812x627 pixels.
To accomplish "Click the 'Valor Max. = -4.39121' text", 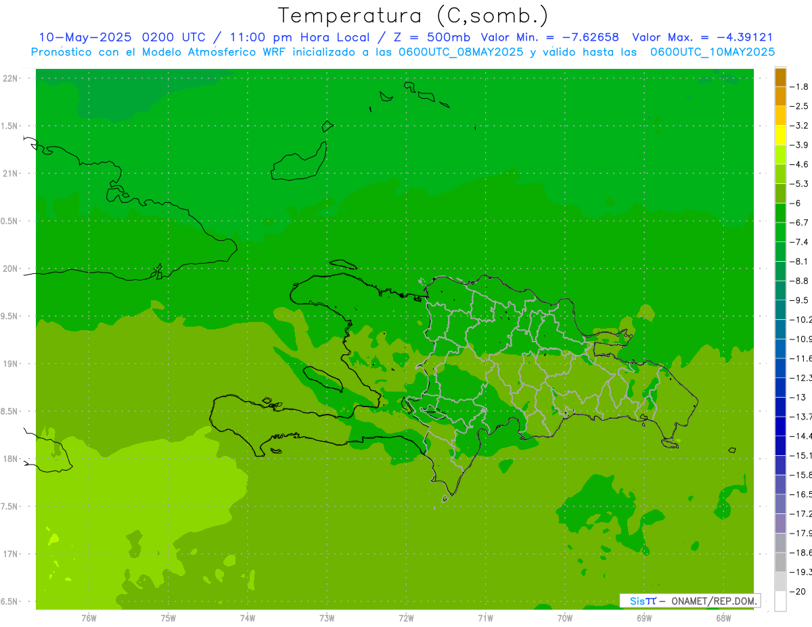I will pyautogui.click(x=702, y=37).
